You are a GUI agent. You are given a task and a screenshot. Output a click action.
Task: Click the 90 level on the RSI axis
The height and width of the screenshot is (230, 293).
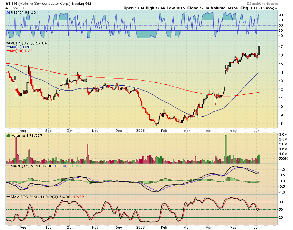pyautogui.click(x=281, y=15)
